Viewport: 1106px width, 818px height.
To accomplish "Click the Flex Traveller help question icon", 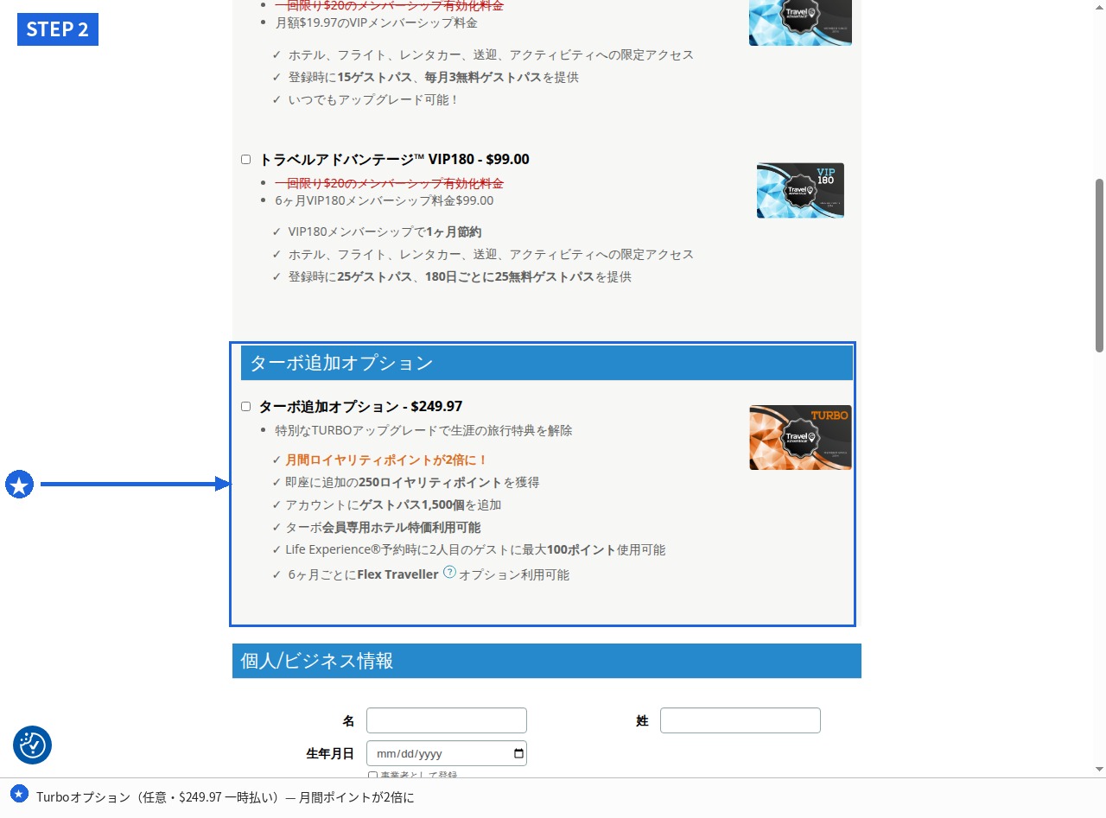I will pos(449,572).
